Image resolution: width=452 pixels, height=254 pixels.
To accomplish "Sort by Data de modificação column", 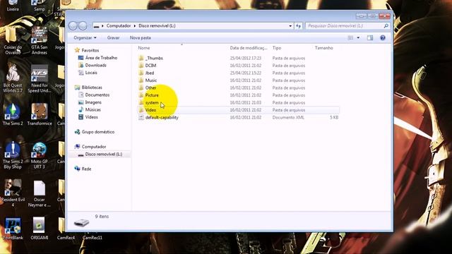I will click(249, 48).
